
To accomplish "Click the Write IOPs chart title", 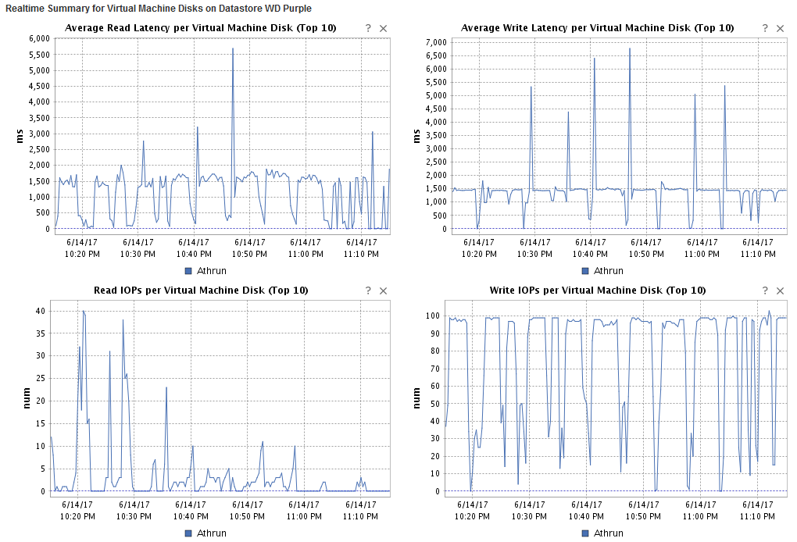I will click(x=598, y=290).
